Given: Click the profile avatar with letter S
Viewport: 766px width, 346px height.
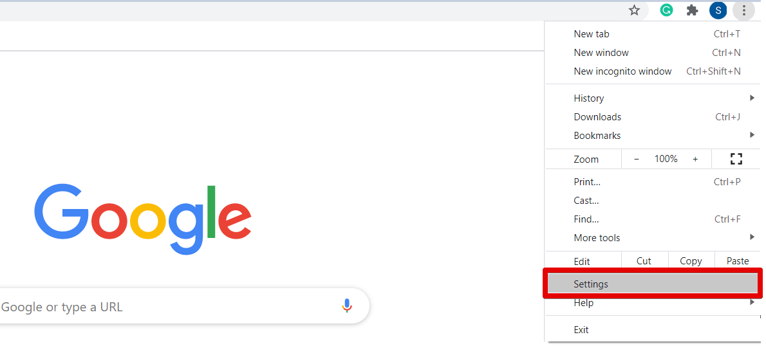Looking at the screenshot, I should (718, 10).
